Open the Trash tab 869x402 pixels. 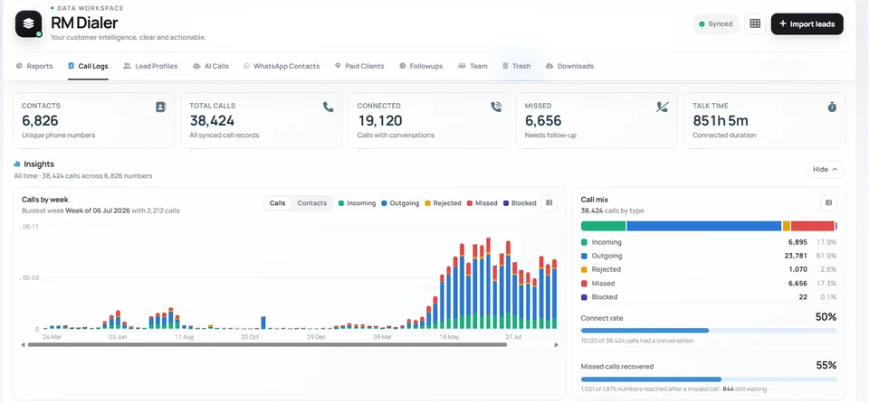[x=516, y=66]
